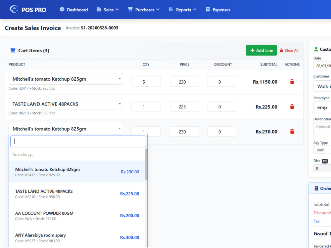Image resolution: width=331 pixels, height=248 pixels.
Task: Click price field of TASTE LAND row
Action: tap(184, 107)
